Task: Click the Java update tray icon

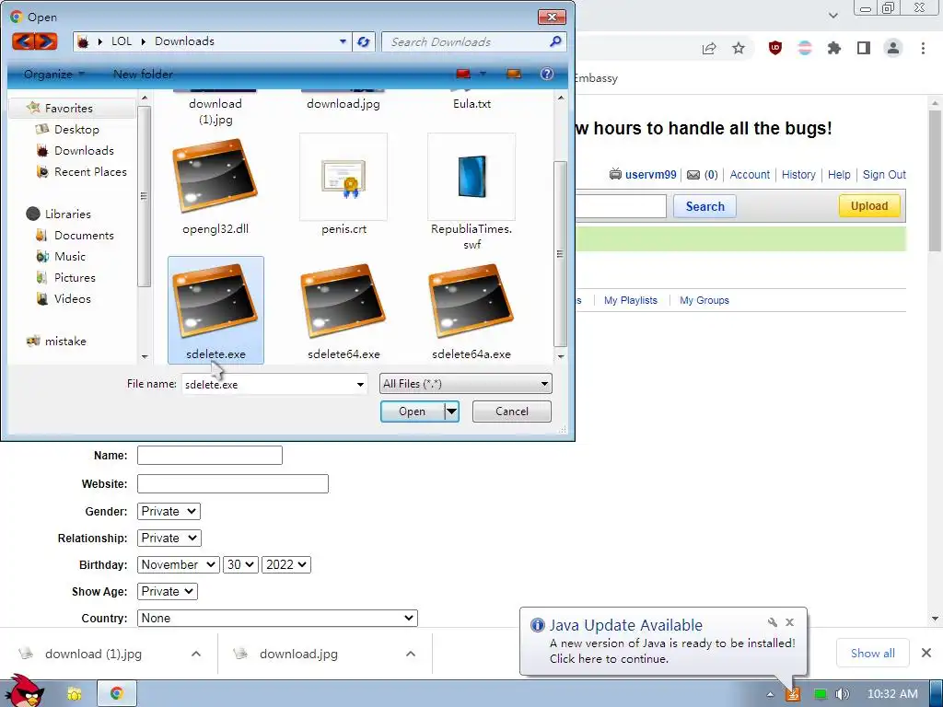Action: click(793, 694)
